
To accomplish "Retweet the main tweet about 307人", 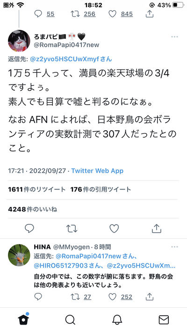I will 72,228.
